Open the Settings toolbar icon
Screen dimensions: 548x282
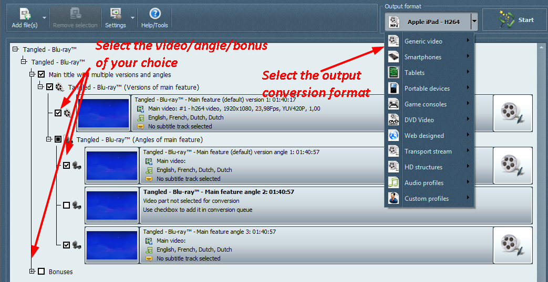(x=116, y=14)
